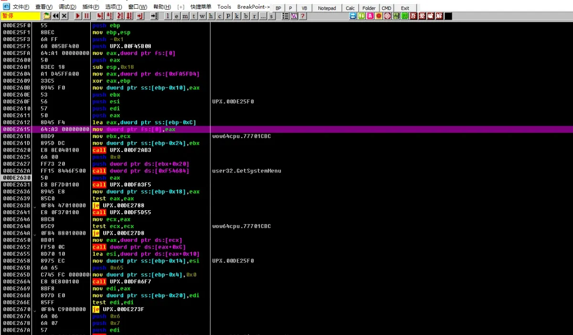Show the Log window with the 'l' button
573x335 pixels.
(168, 16)
